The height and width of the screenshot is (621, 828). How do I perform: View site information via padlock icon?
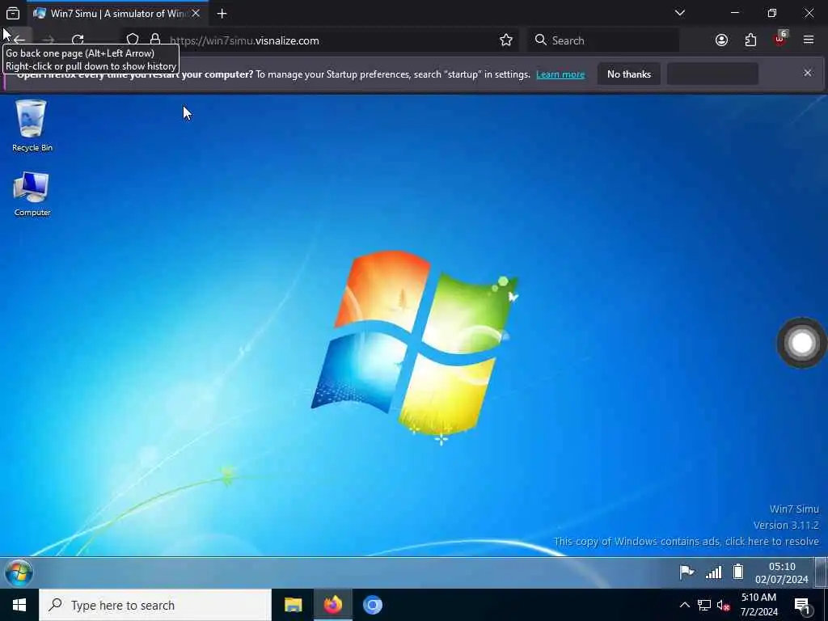[x=155, y=40]
